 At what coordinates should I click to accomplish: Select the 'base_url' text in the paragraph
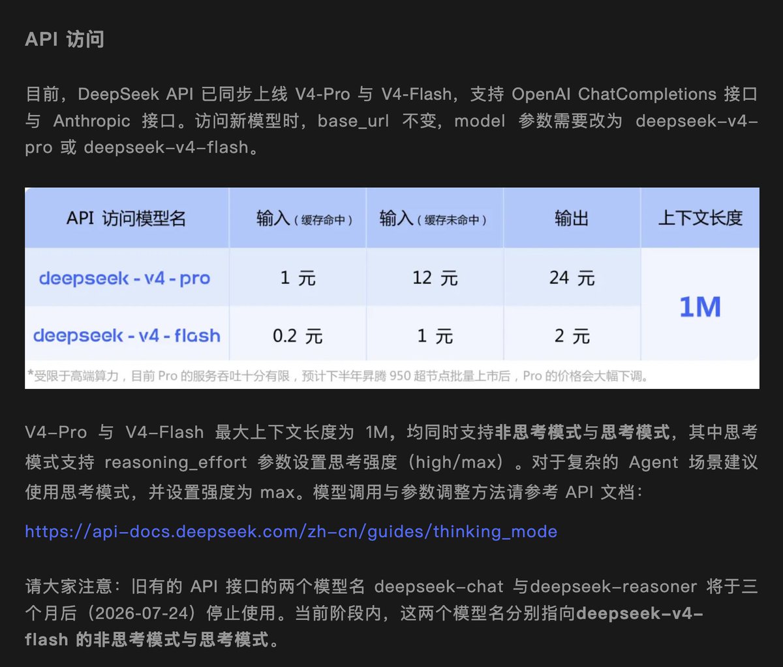point(353,121)
